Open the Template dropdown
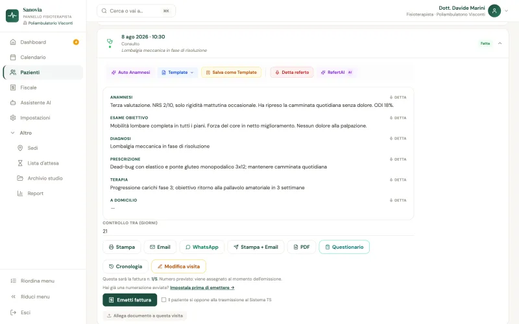The image size is (519, 324). click(177, 73)
